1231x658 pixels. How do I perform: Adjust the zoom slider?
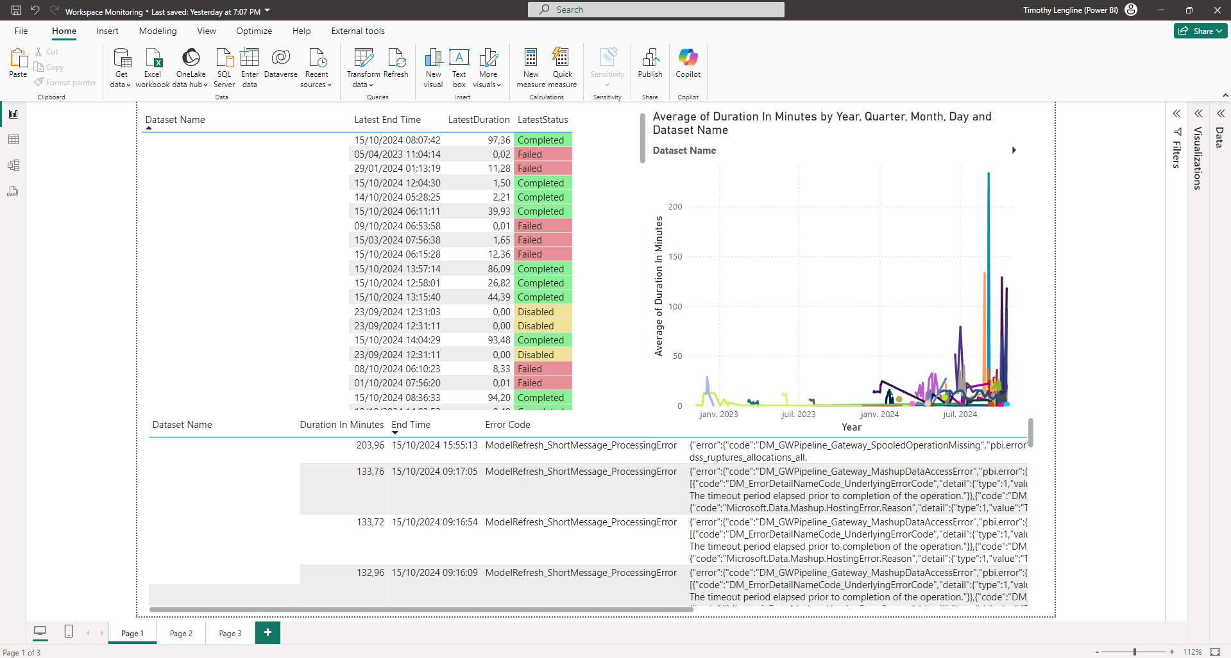(x=1135, y=652)
